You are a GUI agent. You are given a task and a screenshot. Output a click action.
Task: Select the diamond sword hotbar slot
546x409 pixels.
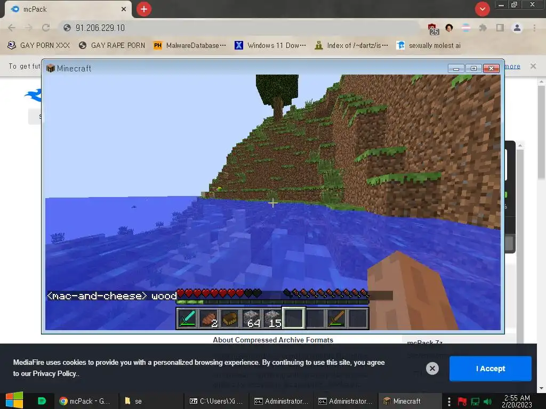click(x=187, y=318)
